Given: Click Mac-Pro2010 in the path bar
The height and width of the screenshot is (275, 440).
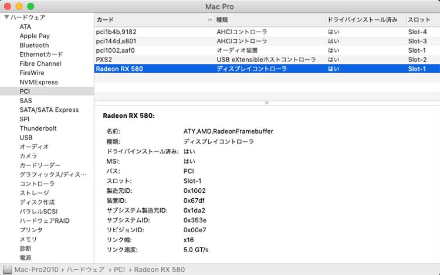Looking at the screenshot, I should pos(36,270).
